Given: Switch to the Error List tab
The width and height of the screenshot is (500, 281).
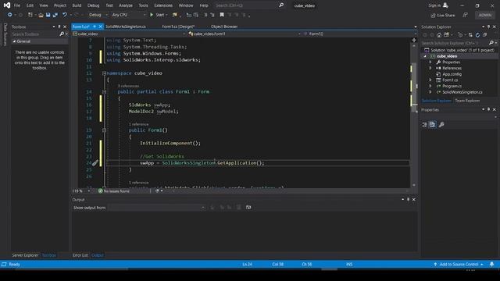Looking at the screenshot, I should tap(80, 255).
